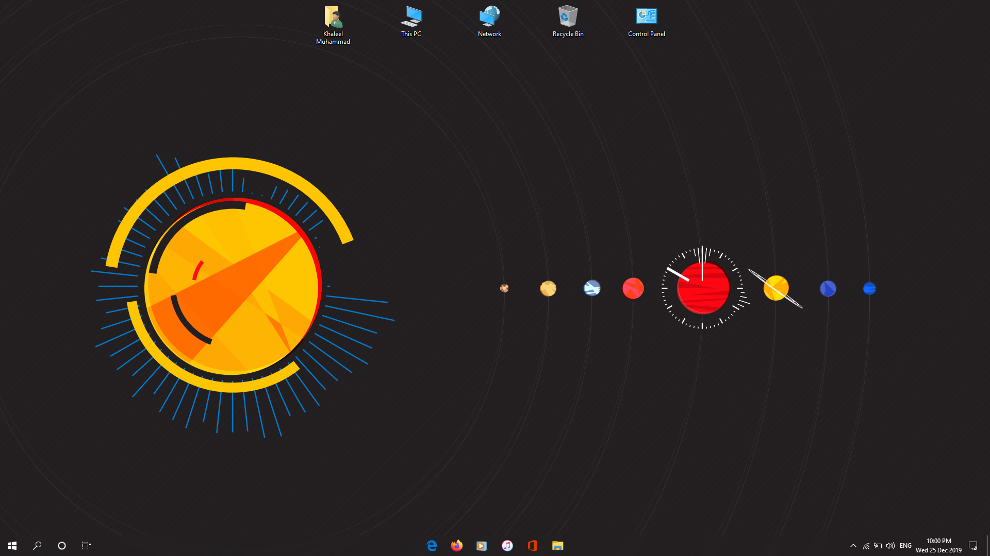Select the Network desktop icon
This screenshot has height=556, width=990.
[489, 21]
